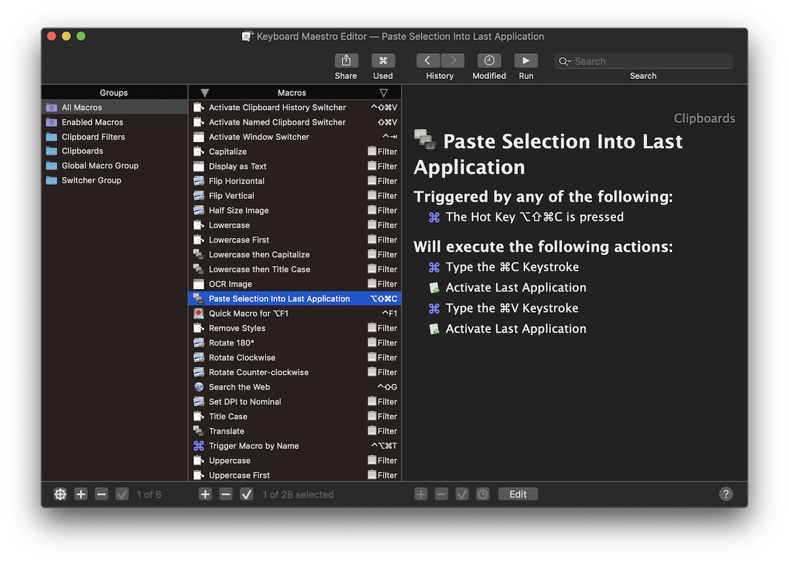Toggle enable checkbox for action

(x=462, y=494)
